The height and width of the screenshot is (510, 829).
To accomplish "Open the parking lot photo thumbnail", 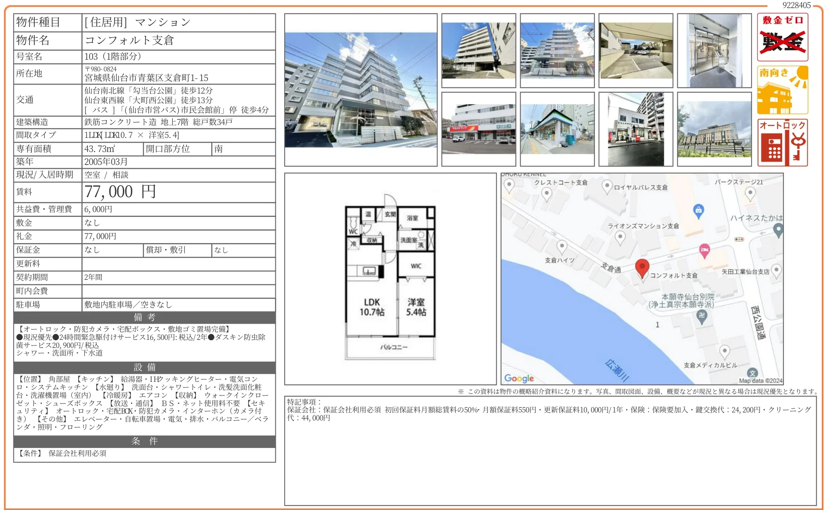I will [x=635, y=50].
